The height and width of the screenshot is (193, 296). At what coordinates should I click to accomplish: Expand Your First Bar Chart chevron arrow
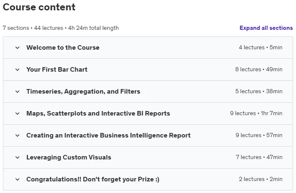(17, 70)
